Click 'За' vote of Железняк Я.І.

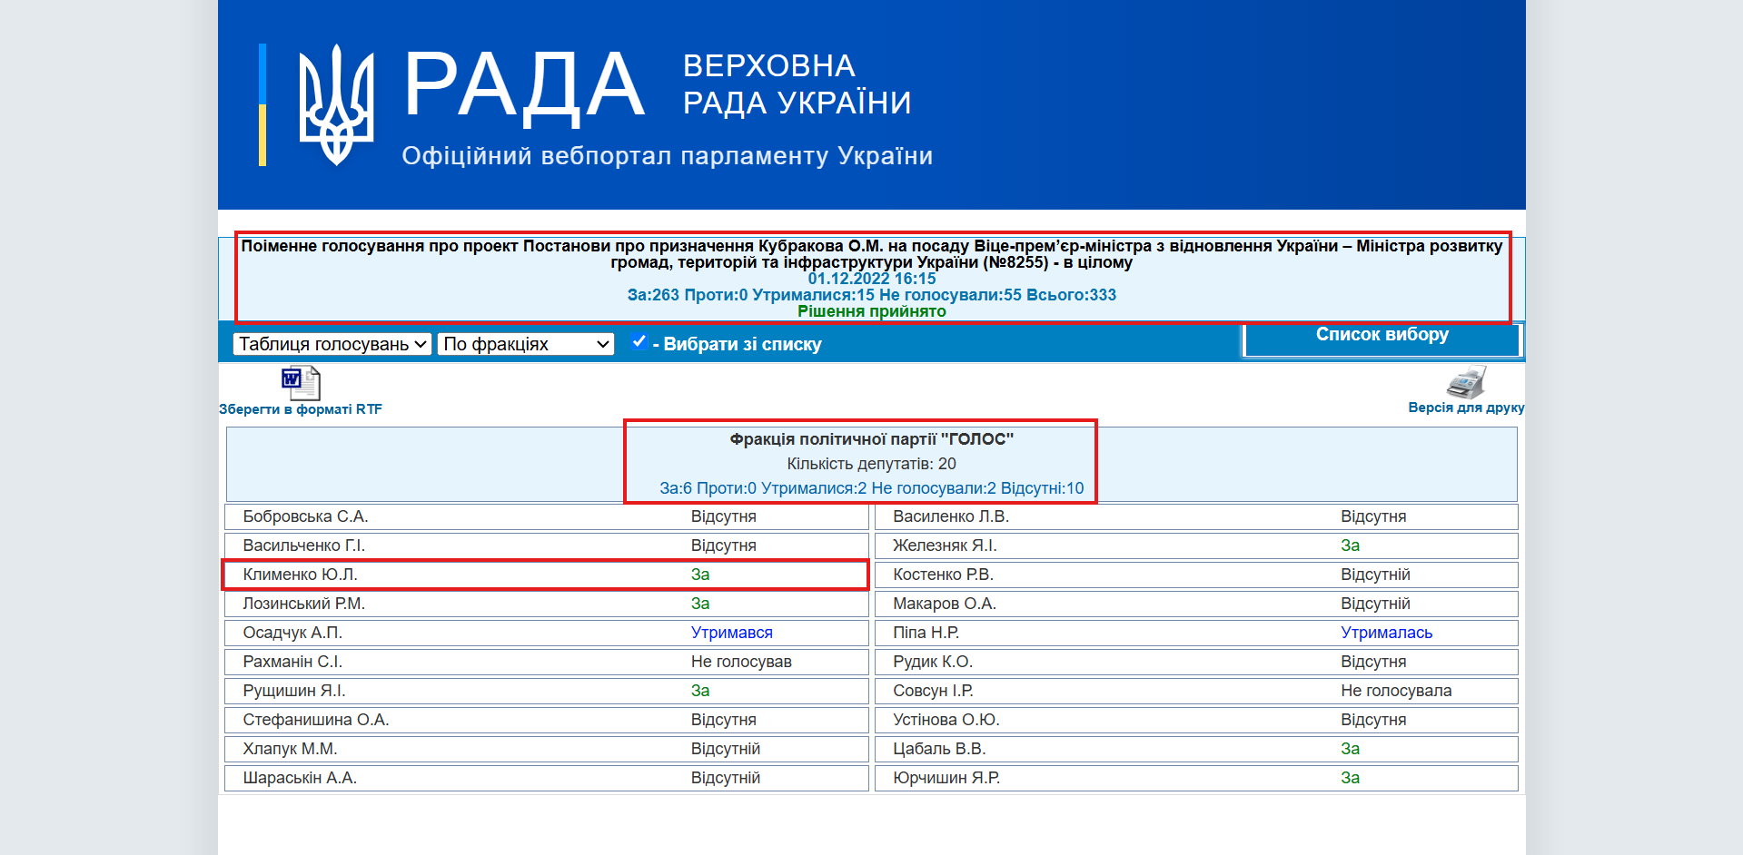(1351, 545)
